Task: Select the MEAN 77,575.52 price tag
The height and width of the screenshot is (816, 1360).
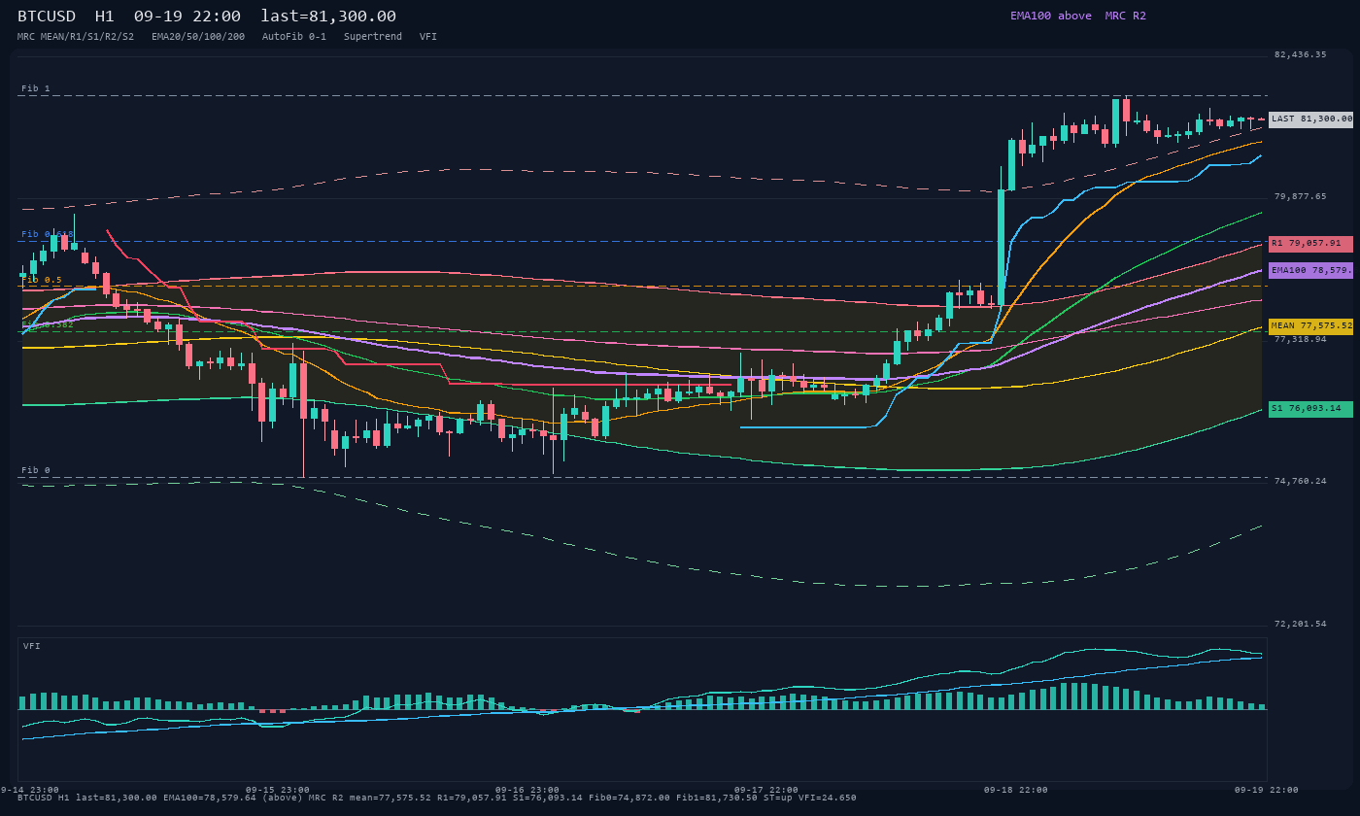Action: [x=1310, y=326]
